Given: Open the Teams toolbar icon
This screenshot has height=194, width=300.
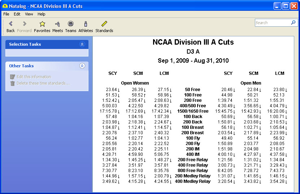Looking at the screenshot, I should coord(71,24).
